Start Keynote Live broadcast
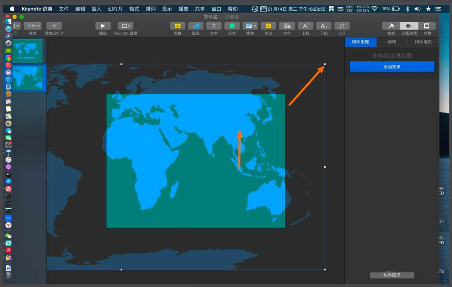Screen dimensions: 452x287 [x=126, y=26]
